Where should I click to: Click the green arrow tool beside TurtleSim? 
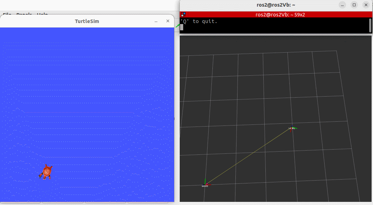pos(178,26)
